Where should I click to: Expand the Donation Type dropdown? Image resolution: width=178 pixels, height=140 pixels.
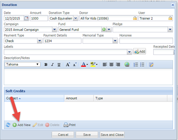tap(76, 18)
